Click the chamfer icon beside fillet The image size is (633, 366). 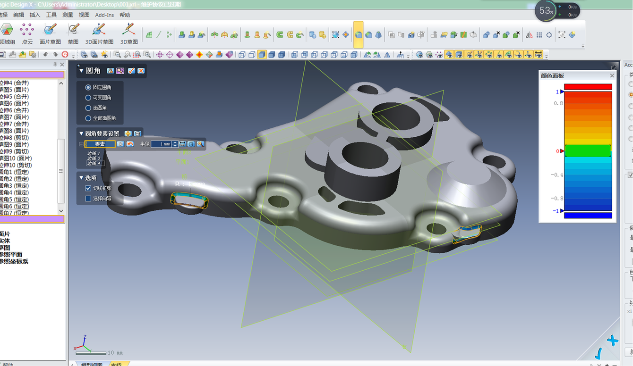point(368,34)
